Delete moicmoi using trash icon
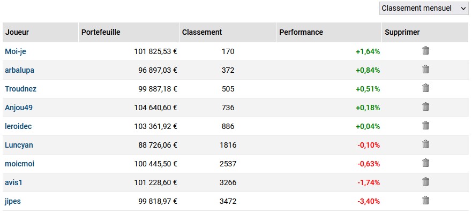Image resolution: width=472 pixels, height=214 pixels. point(425,163)
